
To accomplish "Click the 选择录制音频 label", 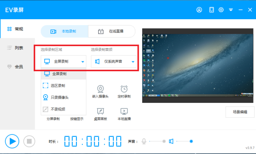I will tap(102, 49).
